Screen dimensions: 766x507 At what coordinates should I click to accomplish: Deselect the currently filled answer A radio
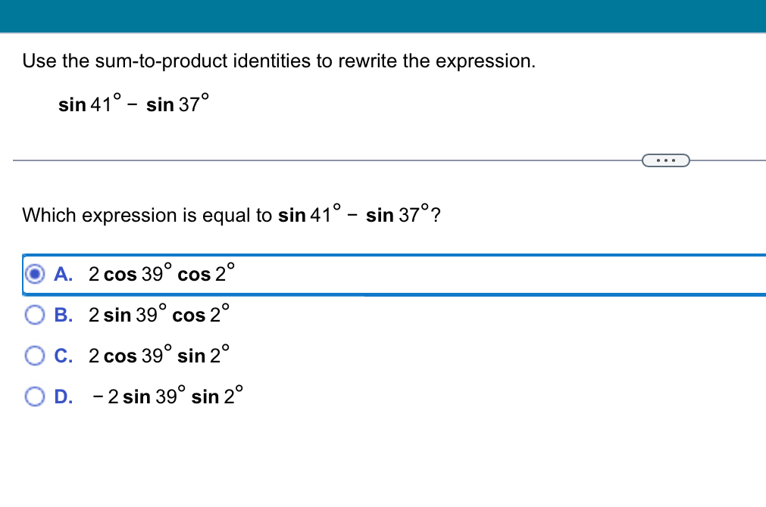point(35,274)
